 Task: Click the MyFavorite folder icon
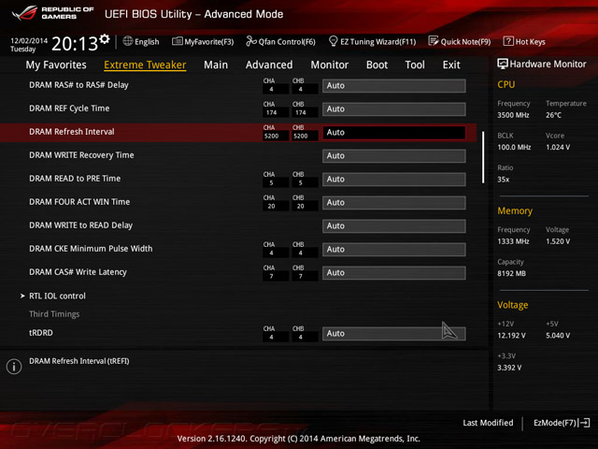[177, 41]
